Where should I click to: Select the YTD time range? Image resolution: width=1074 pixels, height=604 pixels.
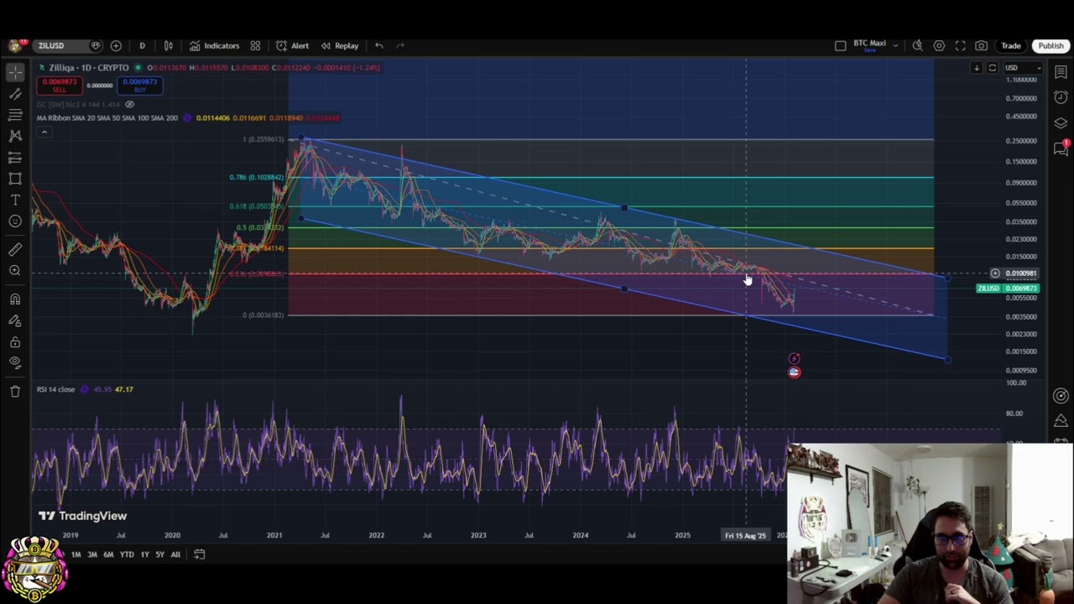click(x=127, y=555)
